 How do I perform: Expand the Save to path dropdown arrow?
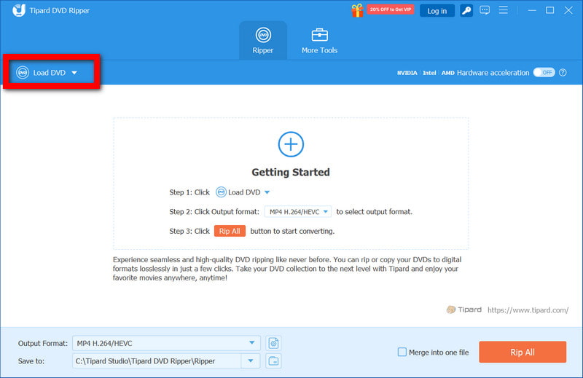click(251, 361)
